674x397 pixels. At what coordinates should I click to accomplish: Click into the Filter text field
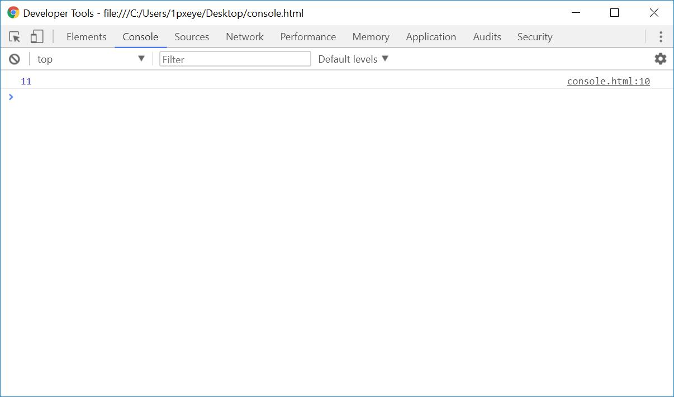point(235,59)
